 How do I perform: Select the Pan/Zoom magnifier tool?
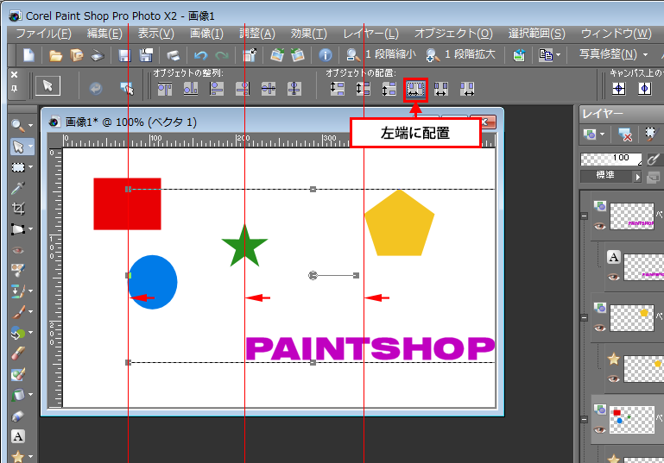17,125
